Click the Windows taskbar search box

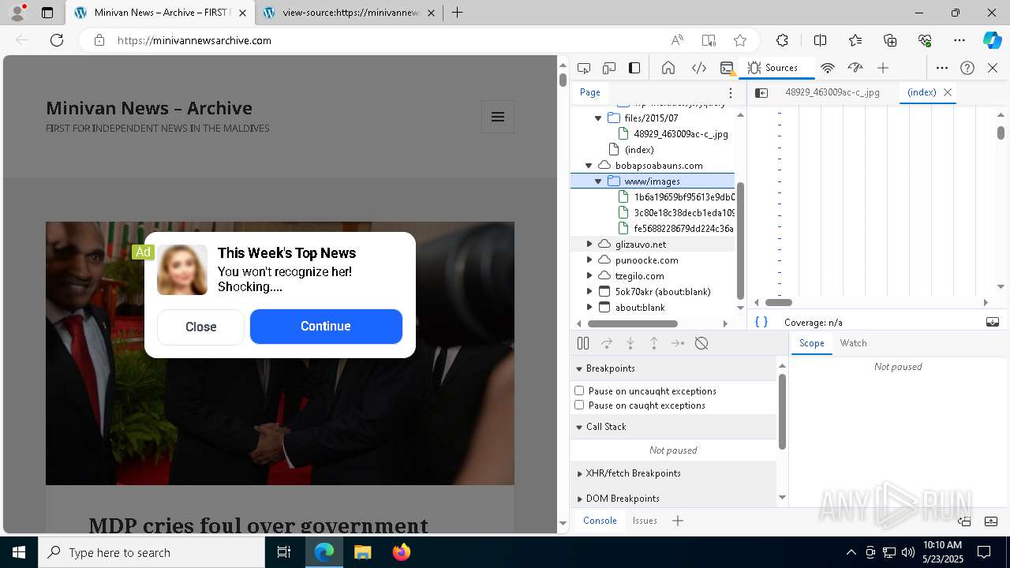coord(151,552)
